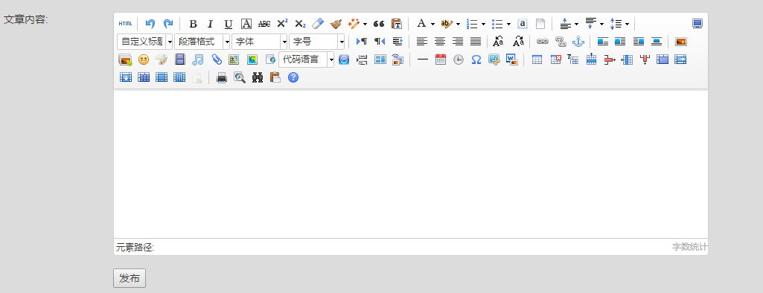Toggle italic text style

click(210, 24)
